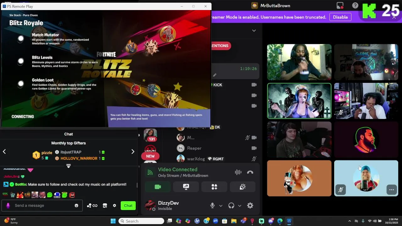This screenshot has height=226, width=402.
Task: Focus the green-bordered zombie-costume video tile
Action: click(x=299, y=101)
